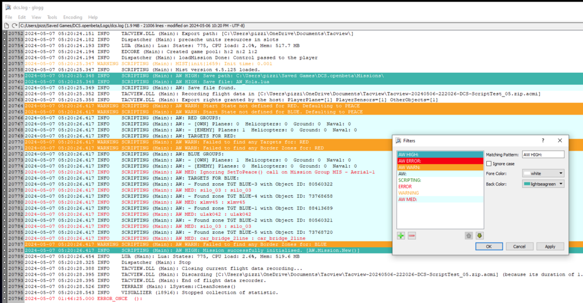
Task: Click log line 20794 'lSystem::CleanScenes()'
Action: 130,287
